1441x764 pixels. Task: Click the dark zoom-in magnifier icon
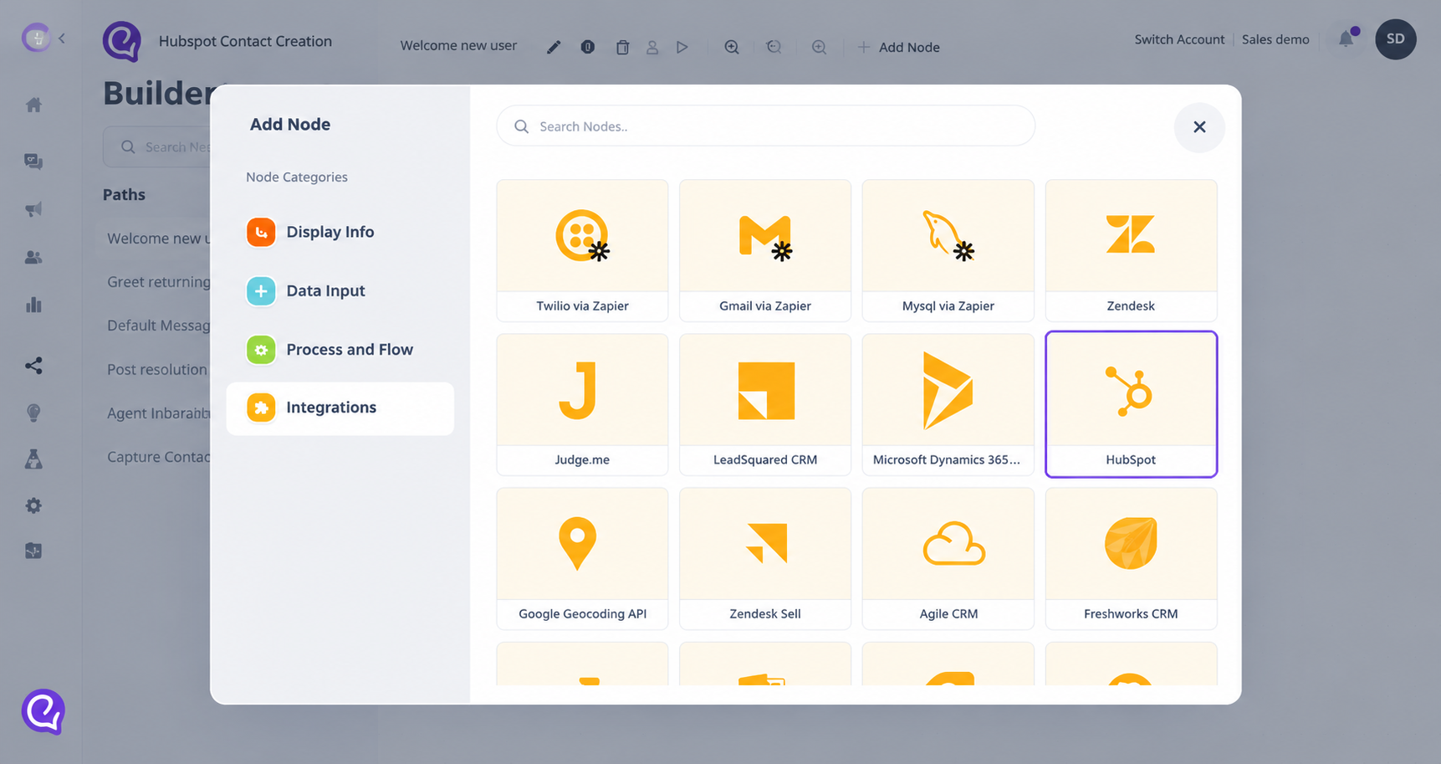coord(732,47)
